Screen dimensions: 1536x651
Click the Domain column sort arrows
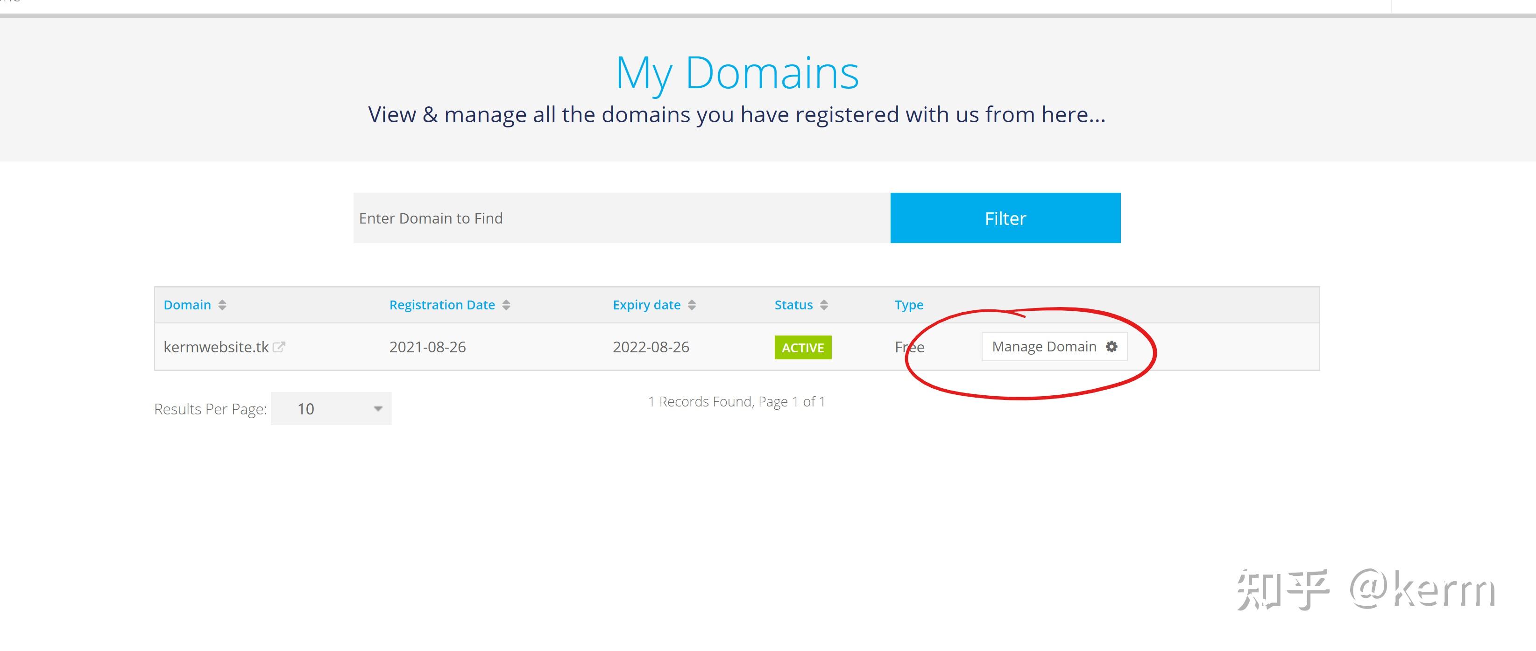222,305
